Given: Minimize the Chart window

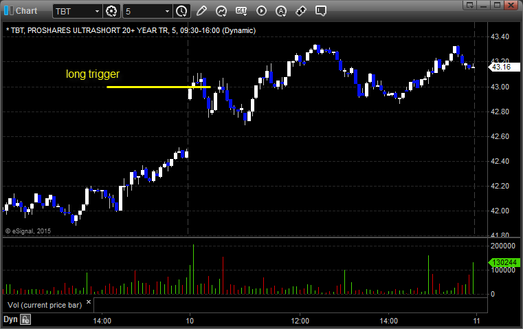Looking at the screenshot, I should point(484,5).
